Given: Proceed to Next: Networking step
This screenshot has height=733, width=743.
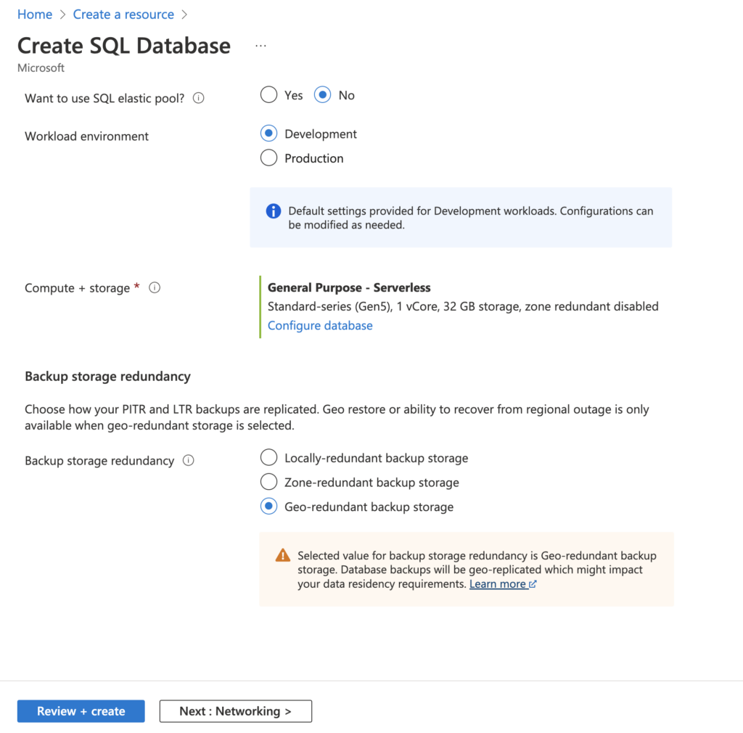Looking at the screenshot, I should [236, 711].
